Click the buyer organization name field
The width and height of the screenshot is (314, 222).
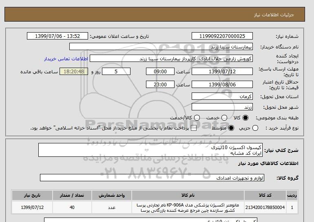point(161,47)
